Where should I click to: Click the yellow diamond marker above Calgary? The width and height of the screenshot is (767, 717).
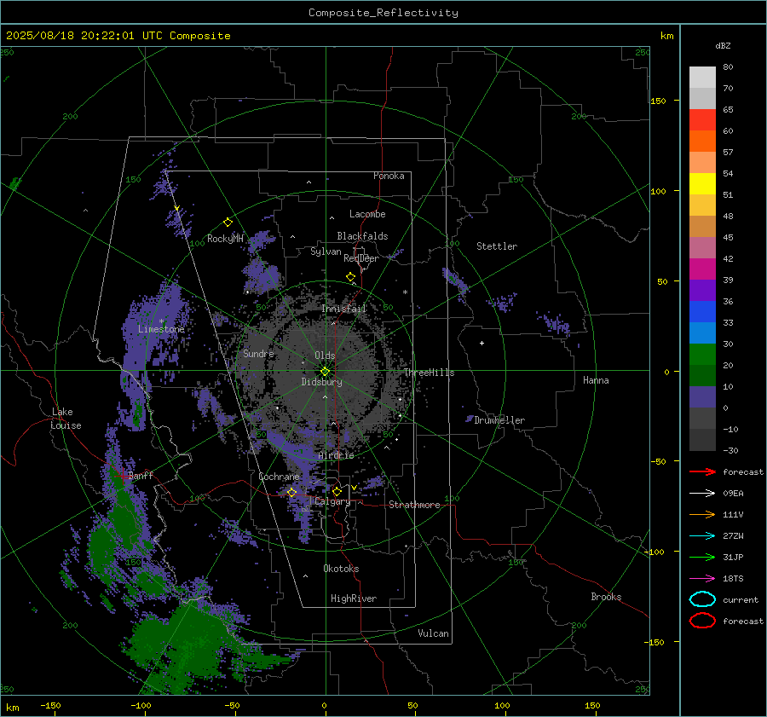pyautogui.click(x=337, y=491)
